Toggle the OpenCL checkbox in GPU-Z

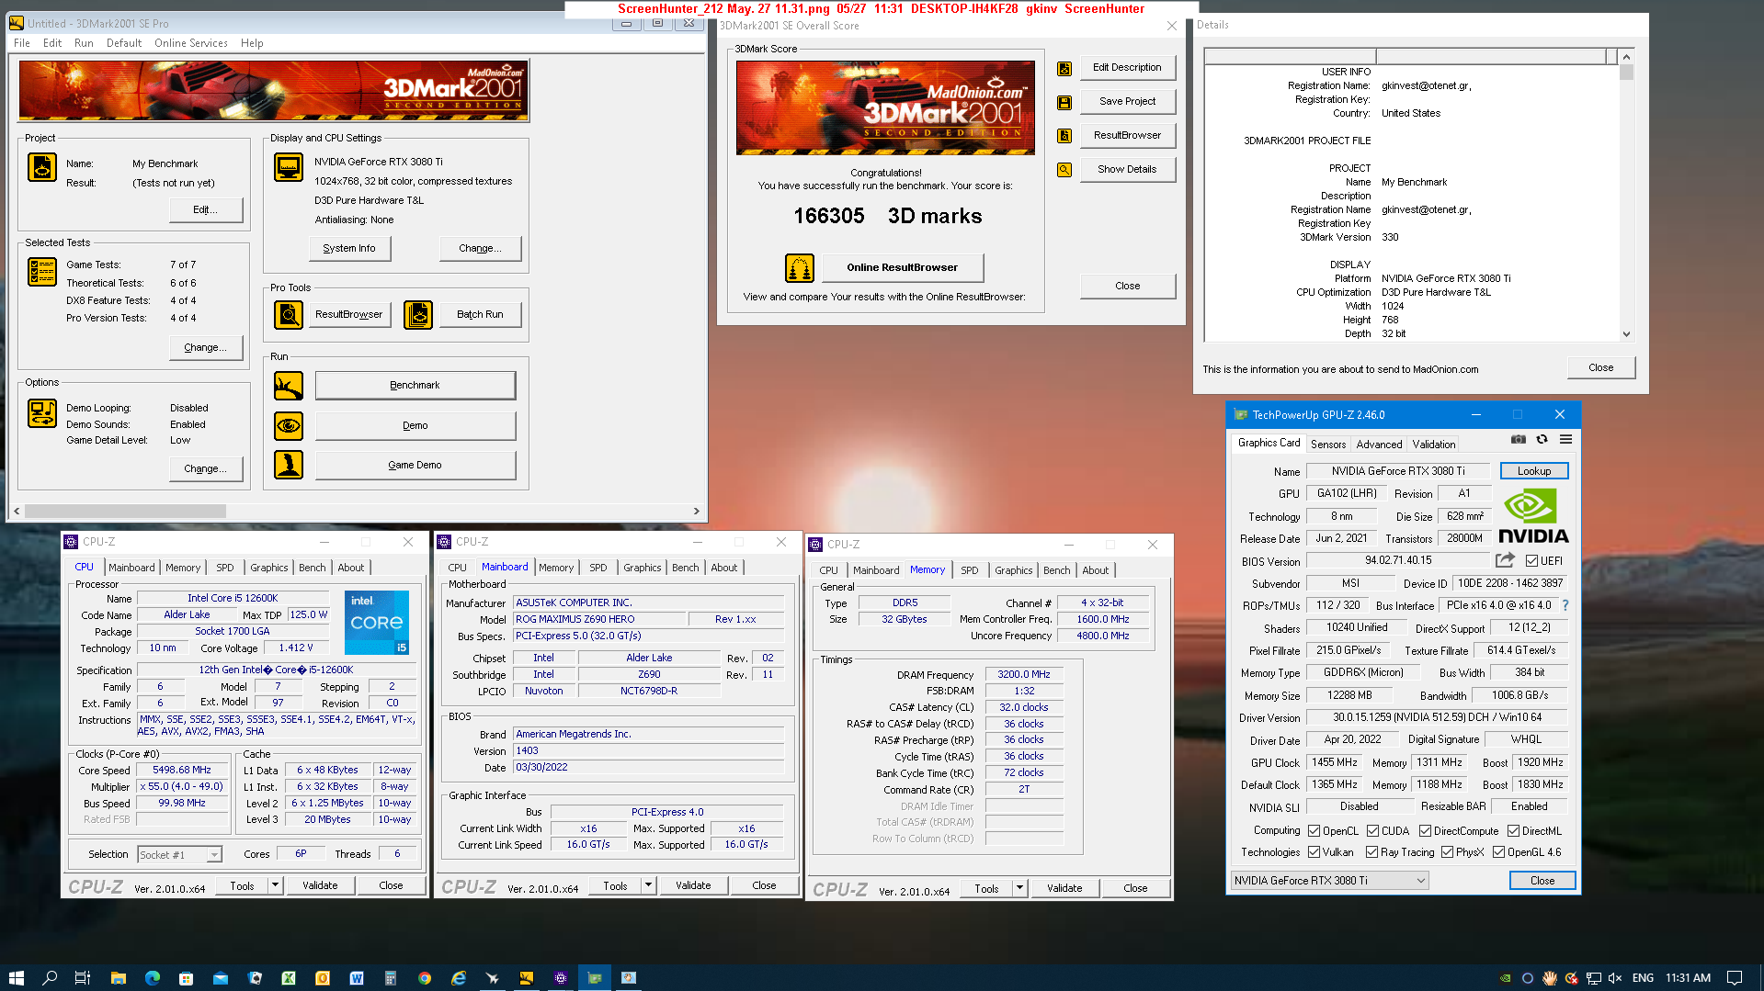click(1314, 831)
